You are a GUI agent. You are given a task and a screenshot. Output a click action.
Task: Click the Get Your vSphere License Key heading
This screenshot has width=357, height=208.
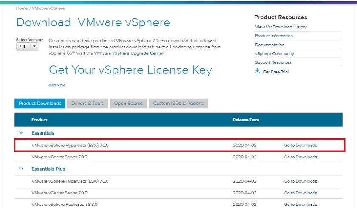pyautogui.click(x=130, y=70)
